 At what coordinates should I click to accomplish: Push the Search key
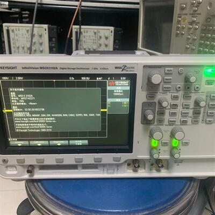168,80
